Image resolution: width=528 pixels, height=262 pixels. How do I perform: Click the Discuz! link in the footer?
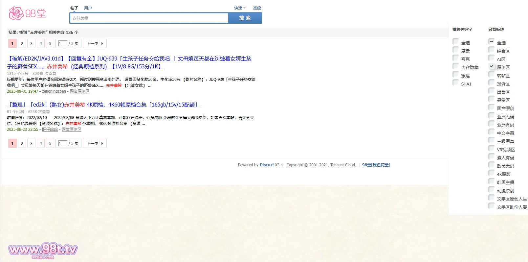point(266,165)
